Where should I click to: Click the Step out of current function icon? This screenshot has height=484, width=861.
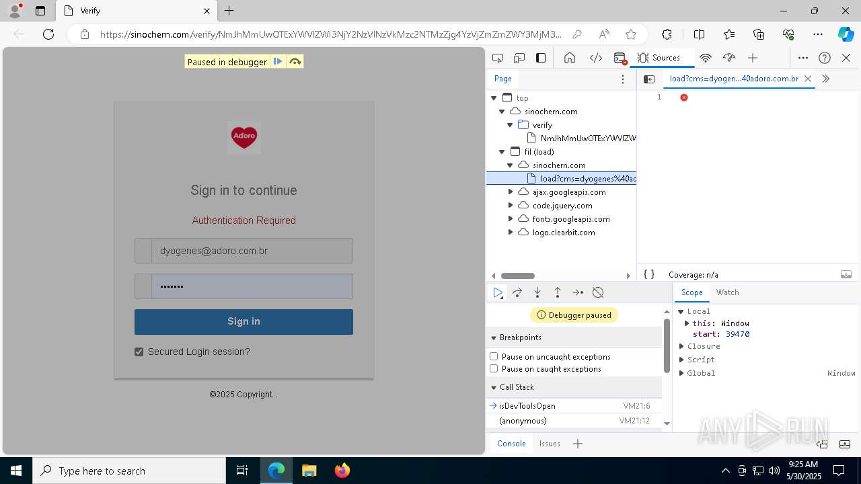[x=558, y=292]
